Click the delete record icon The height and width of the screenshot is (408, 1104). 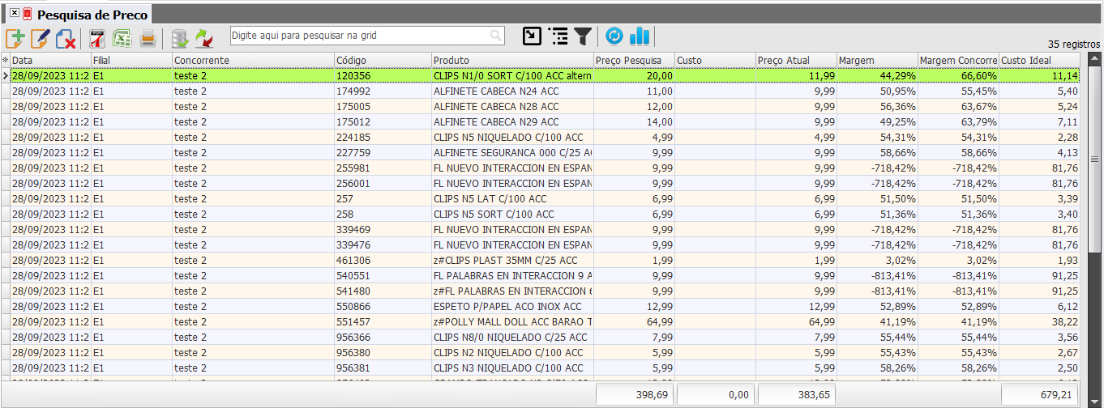click(x=65, y=37)
